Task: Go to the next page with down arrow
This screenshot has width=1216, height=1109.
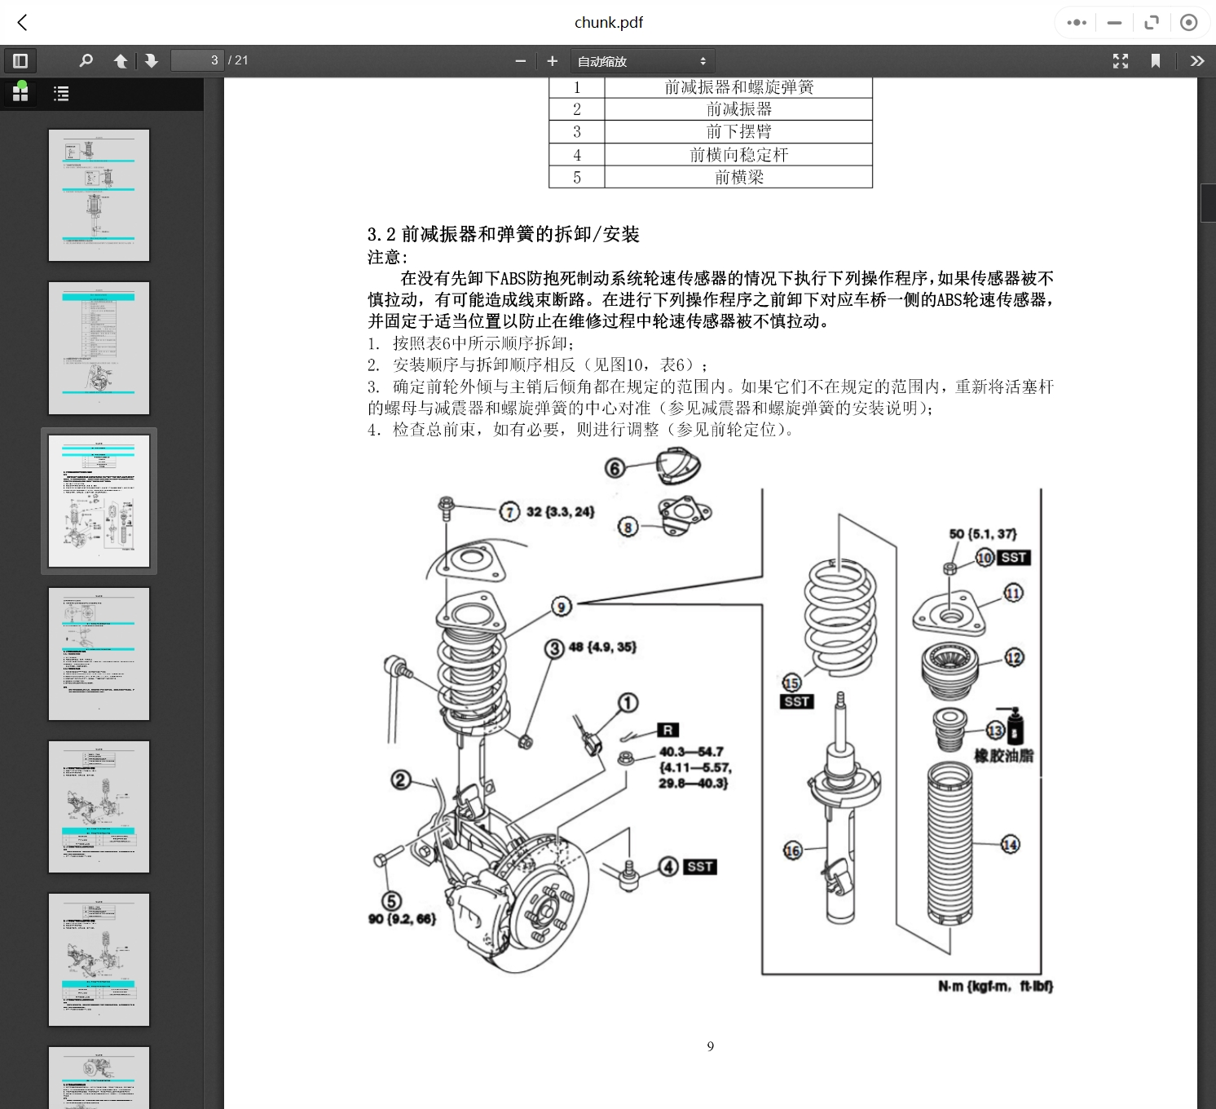Action: [152, 60]
